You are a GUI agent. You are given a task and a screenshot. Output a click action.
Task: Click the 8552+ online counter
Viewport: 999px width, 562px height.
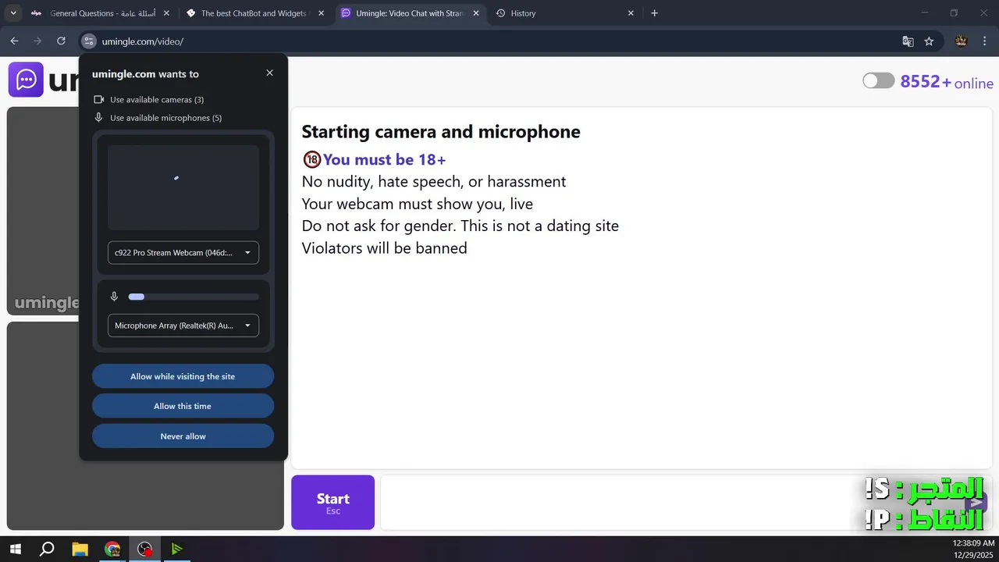tap(947, 82)
